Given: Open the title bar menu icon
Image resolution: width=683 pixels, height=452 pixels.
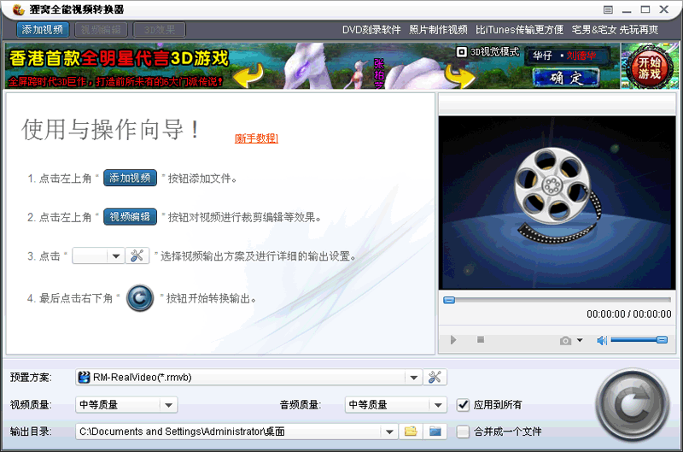Looking at the screenshot, I should pos(608,9).
